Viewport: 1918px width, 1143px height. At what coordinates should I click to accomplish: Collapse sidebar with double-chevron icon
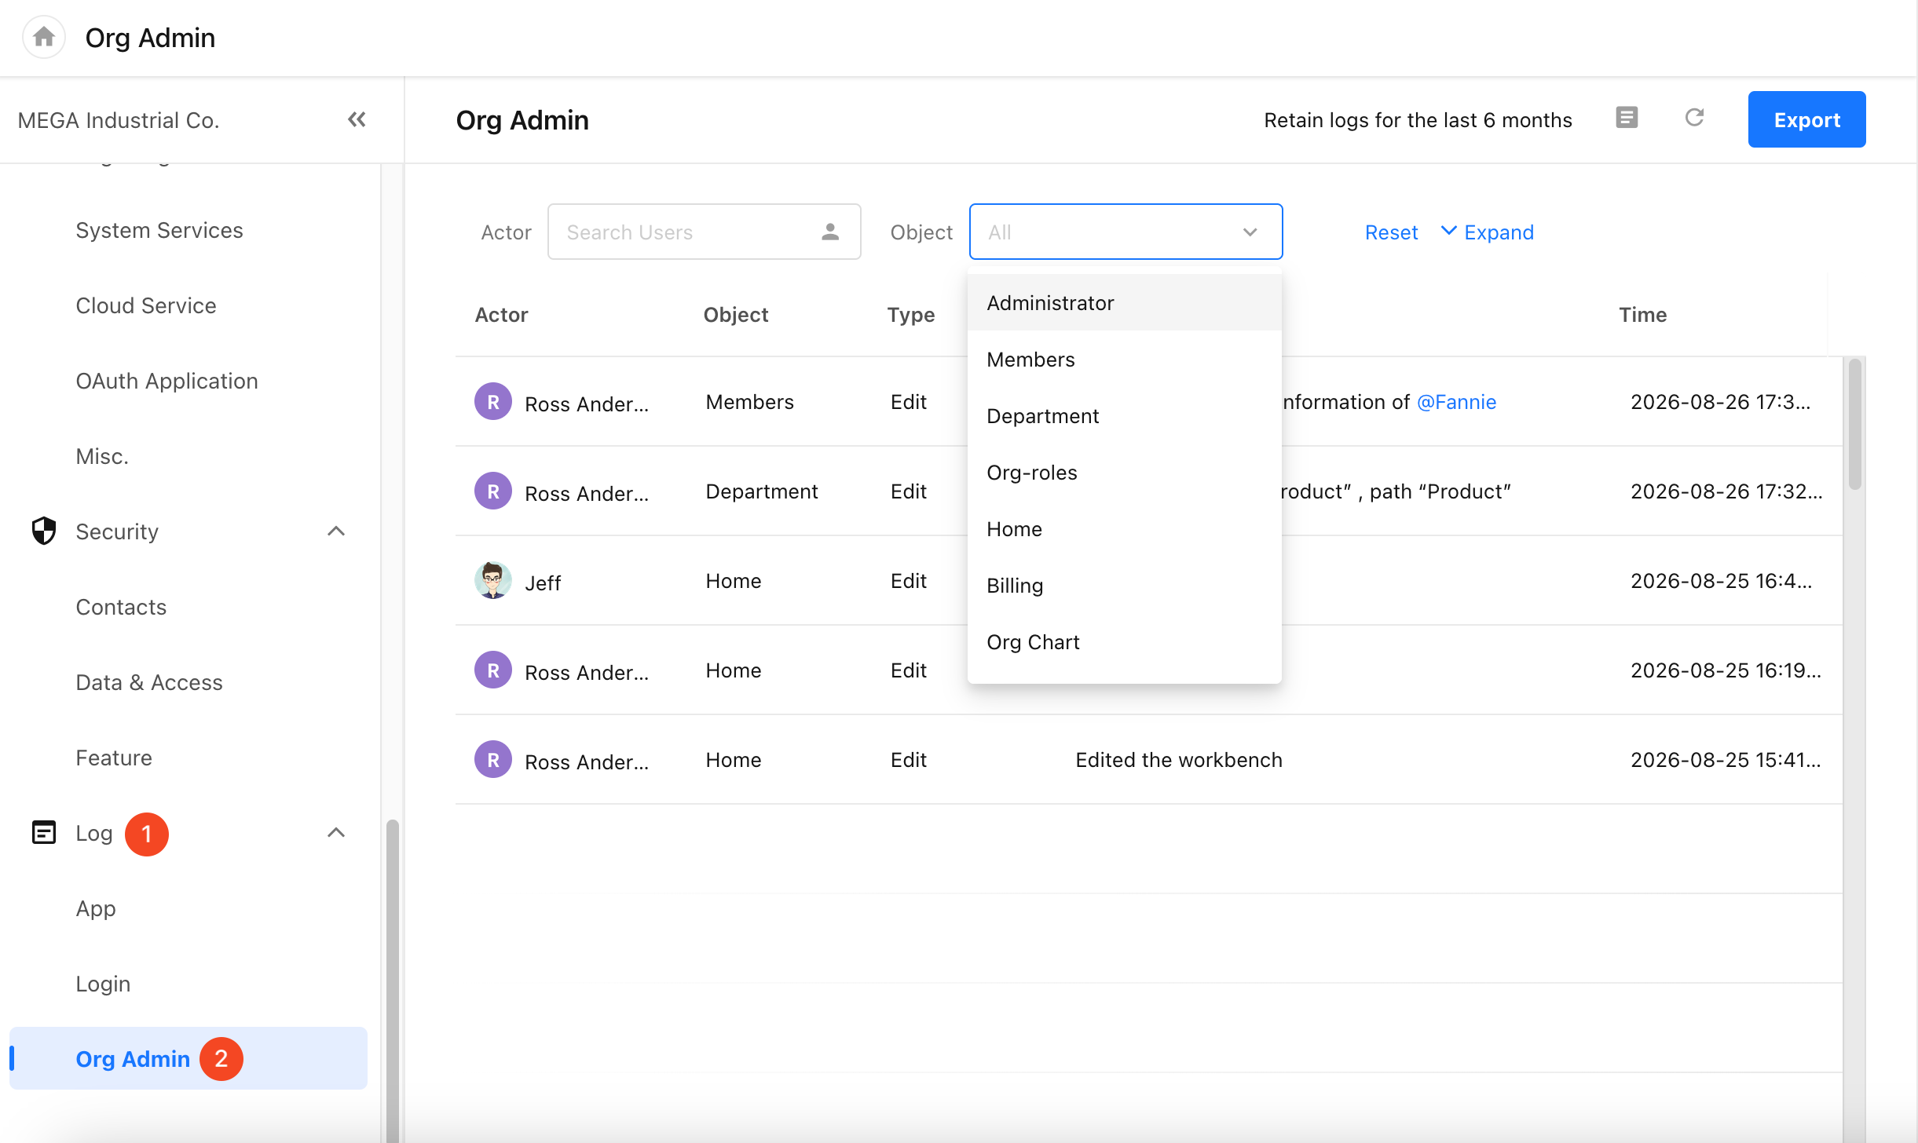pos(357,119)
